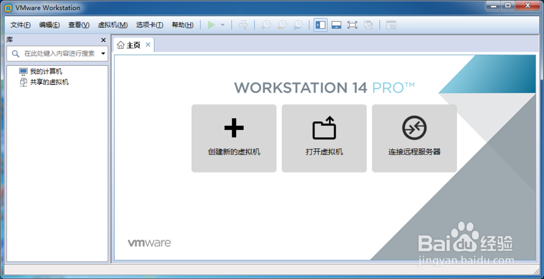Close the 主页 tab
This screenshot has height=279, width=544.
pos(148,45)
